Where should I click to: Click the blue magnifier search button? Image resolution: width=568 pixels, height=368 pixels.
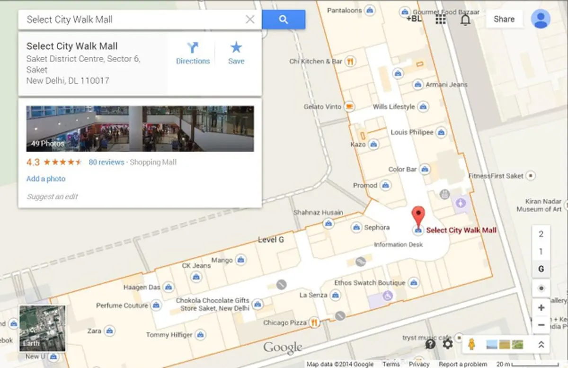click(284, 19)
